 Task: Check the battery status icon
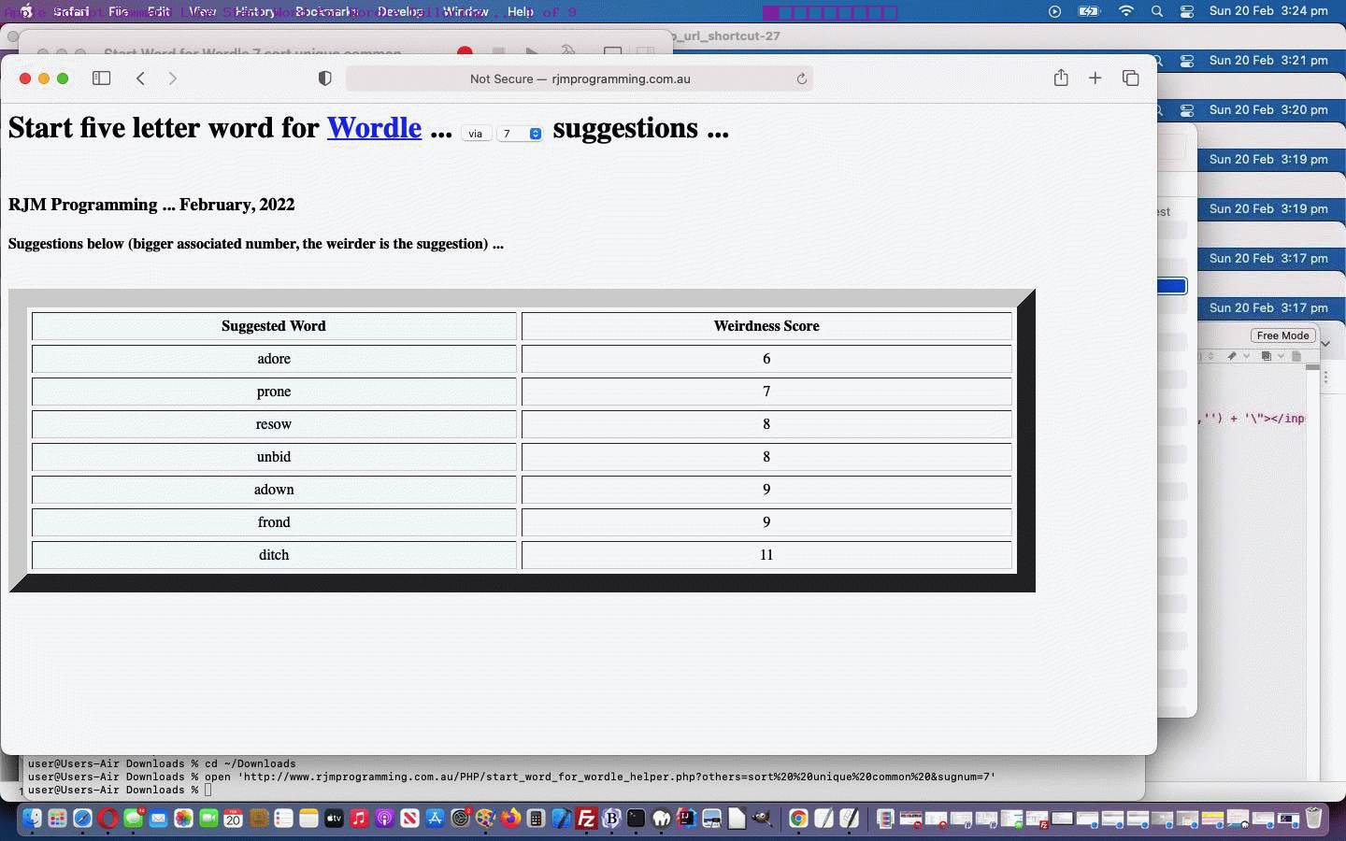click(x=1089, y=11)
